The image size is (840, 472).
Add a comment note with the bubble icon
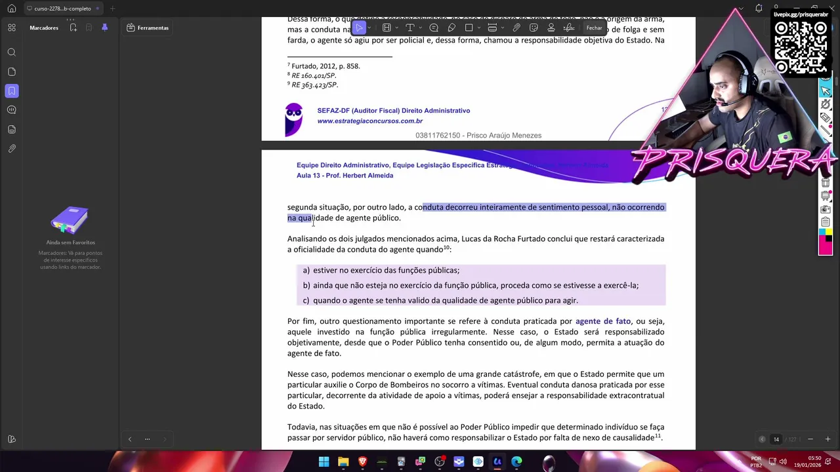[434, 28]
